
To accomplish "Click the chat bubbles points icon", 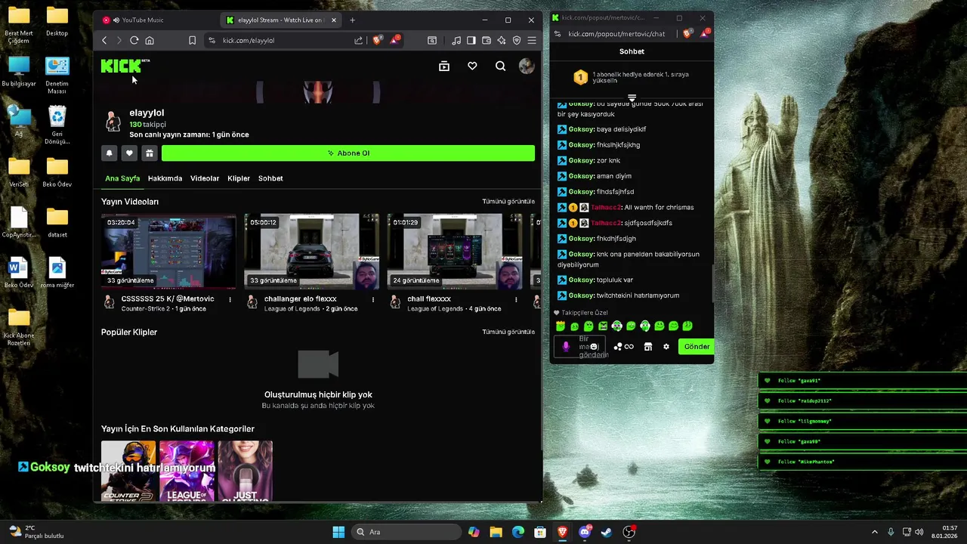I will pyautogui.click(x=617, y=347).
